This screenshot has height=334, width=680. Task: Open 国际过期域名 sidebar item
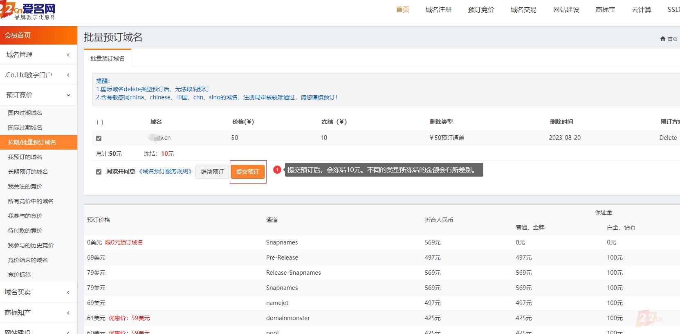click(25, 128)
